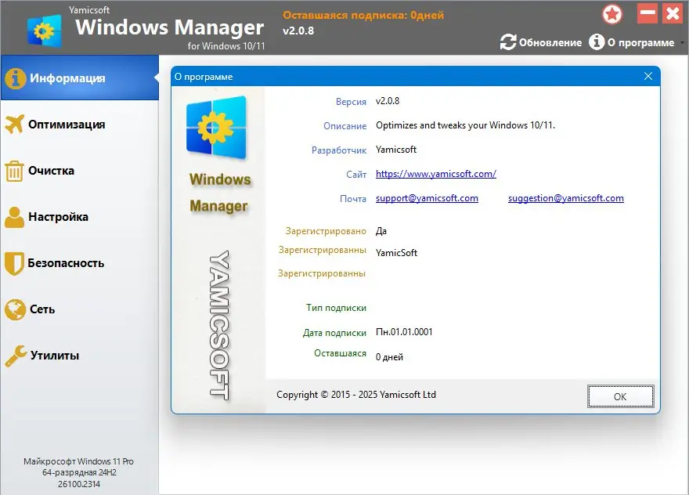Click the suggestion@yamicsoft.com email link
Image resolution: width=689 pixels, height=495 pixels.
tap(566, 198)
